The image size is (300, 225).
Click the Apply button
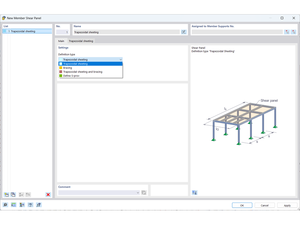287,205
